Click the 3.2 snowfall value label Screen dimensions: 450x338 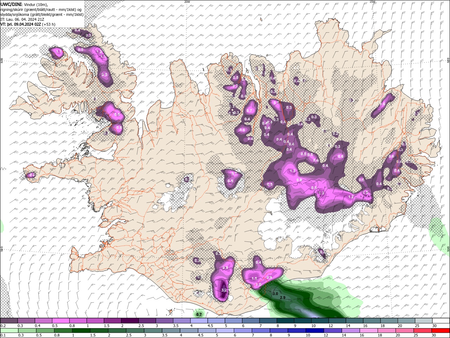tap(224, 290)
